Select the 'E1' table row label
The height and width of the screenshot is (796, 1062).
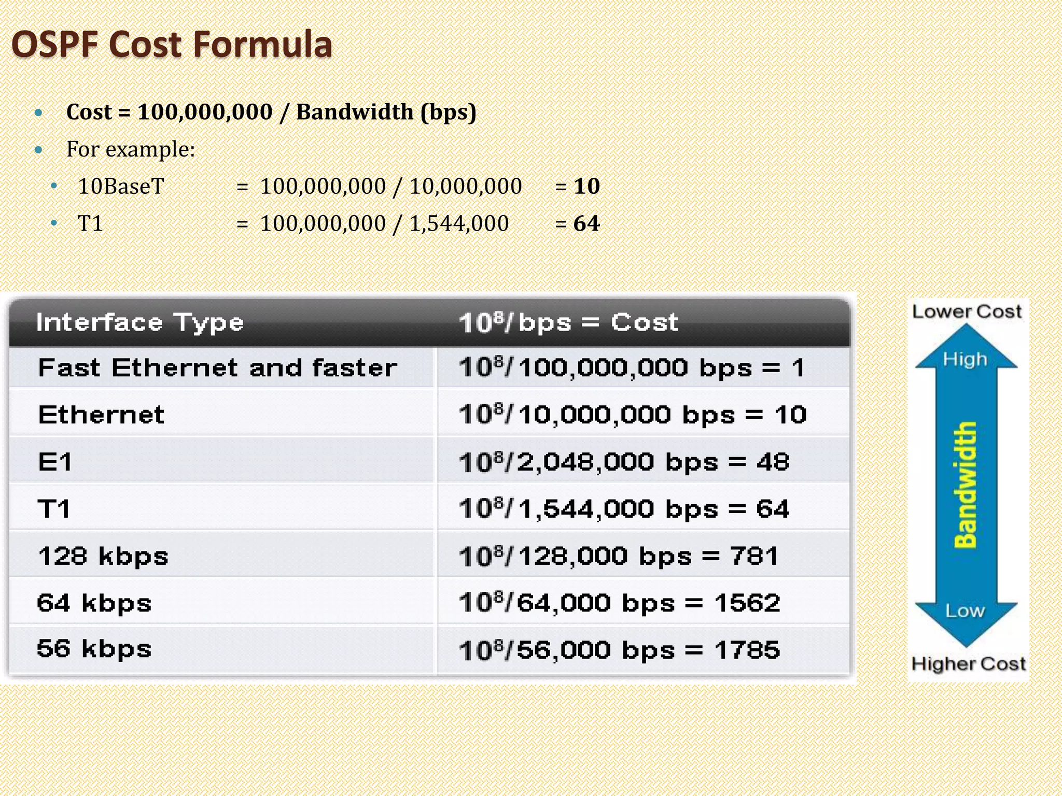tap(55, 462)
